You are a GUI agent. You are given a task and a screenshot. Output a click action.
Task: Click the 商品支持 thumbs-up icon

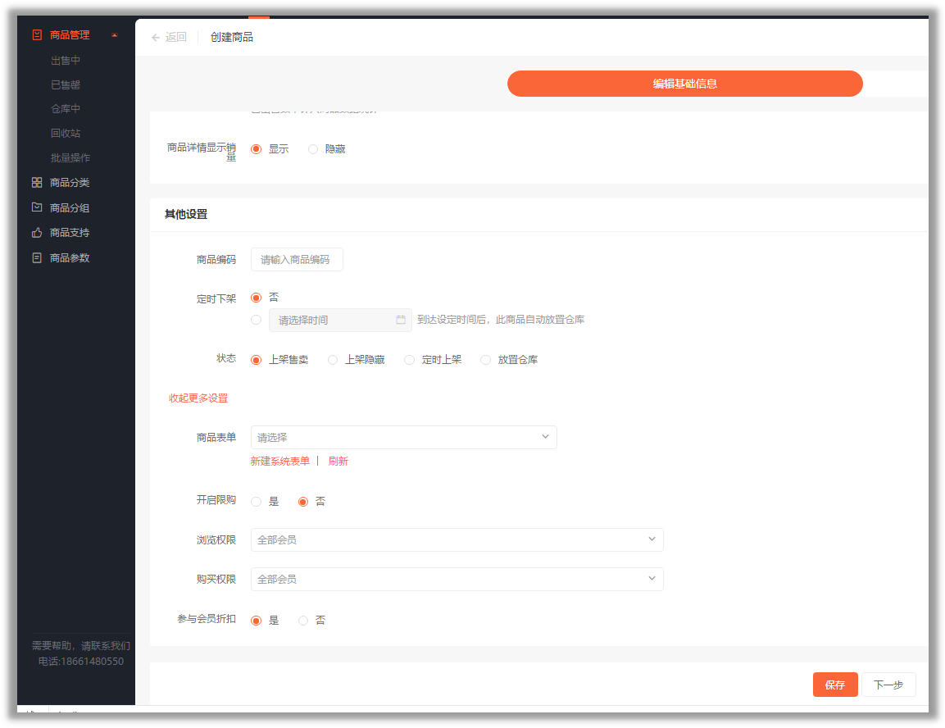point(37,233)
